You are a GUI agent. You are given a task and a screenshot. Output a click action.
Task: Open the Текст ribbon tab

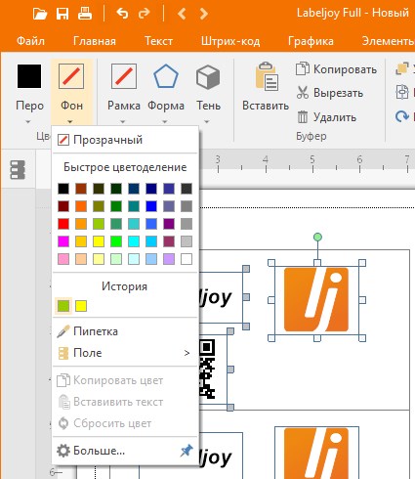[x=158, y=41]
